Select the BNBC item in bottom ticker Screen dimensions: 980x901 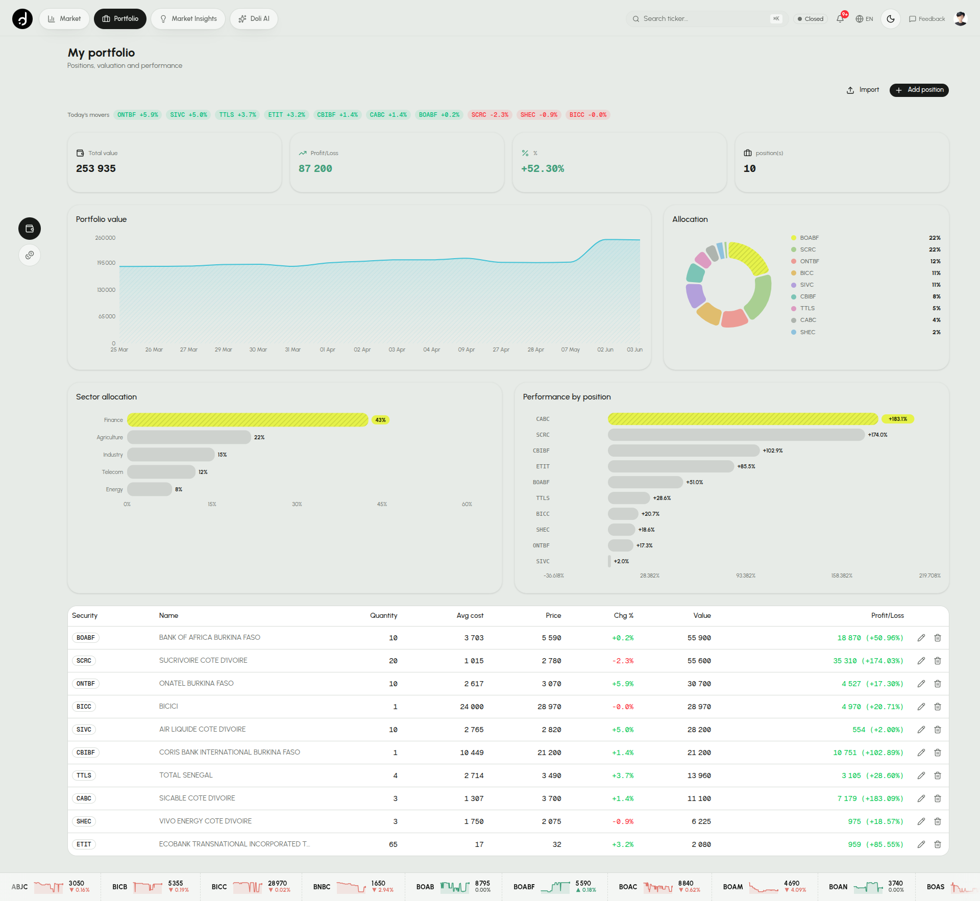pos(353,887)
